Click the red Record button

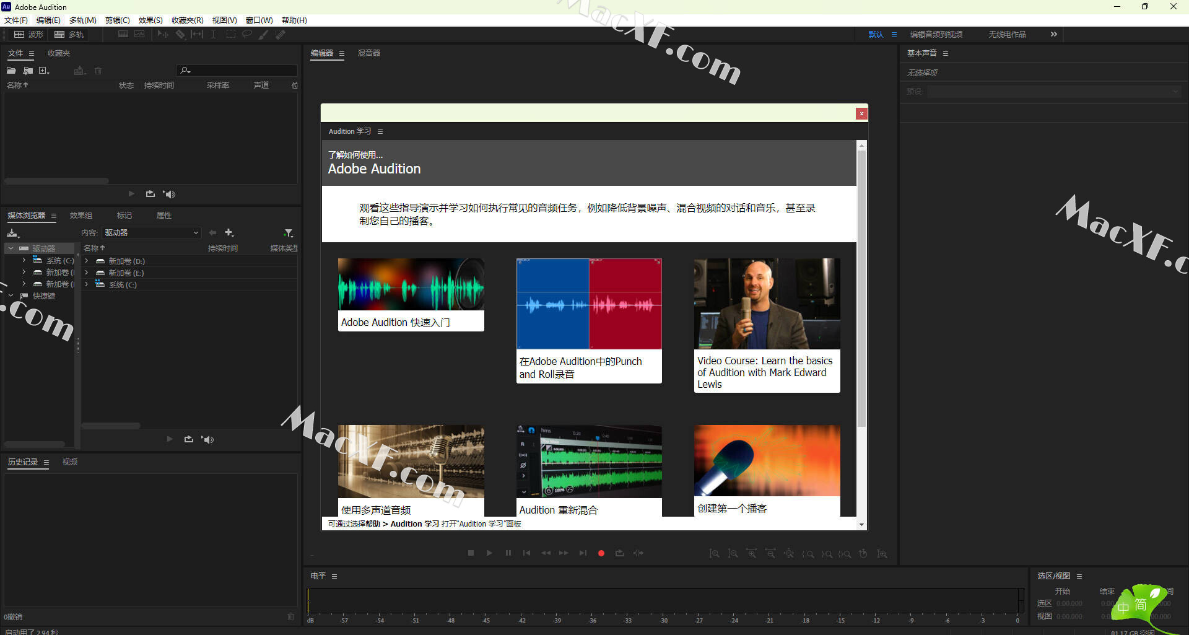pos(601,553)
